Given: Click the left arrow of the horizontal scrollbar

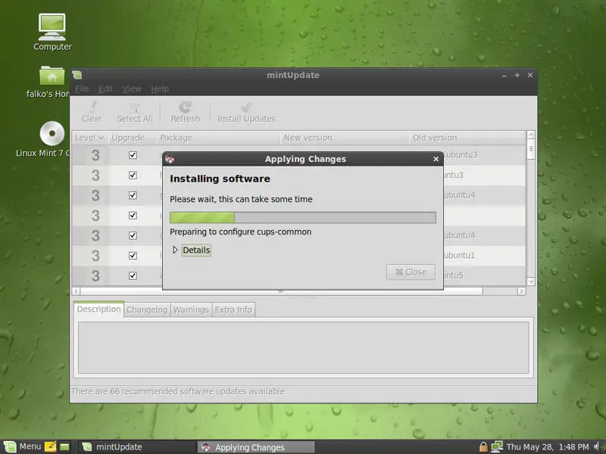Looking at the screenshot, I should (77, 291).
